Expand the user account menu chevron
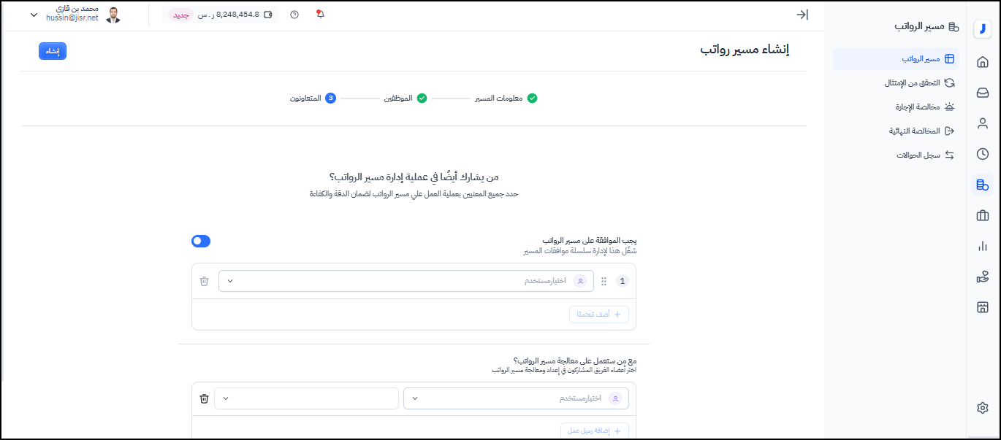 coord(34,15)
